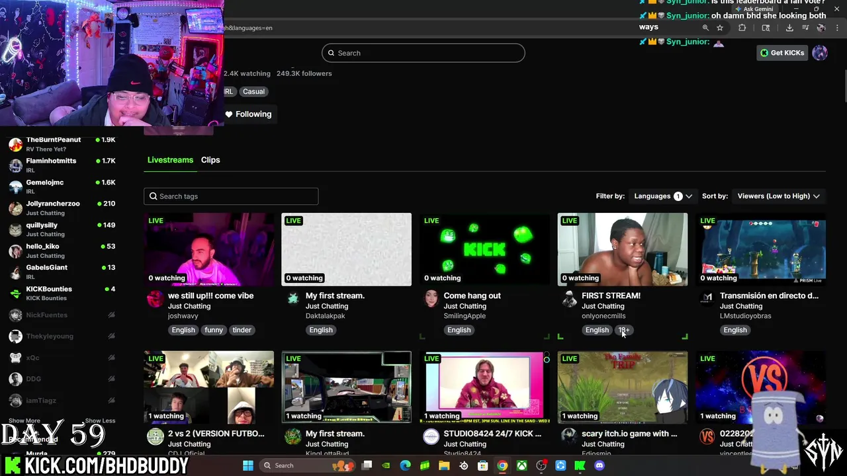Open the SmilingApple channel name link
This screenshot has height=476, width=847.
click(465, 316)
